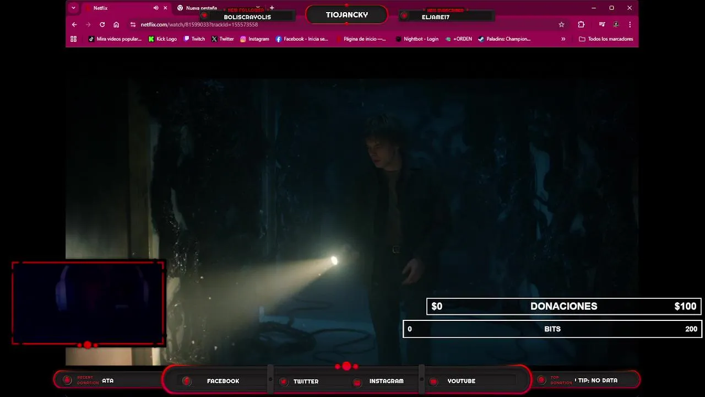Viewport: 705px width, 397px height.
Task: Open the 'Paladins: Champion...' bookmark
Action: (504, 39)
